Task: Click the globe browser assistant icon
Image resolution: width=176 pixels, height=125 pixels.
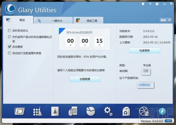Action: click(x=144, y=111)
